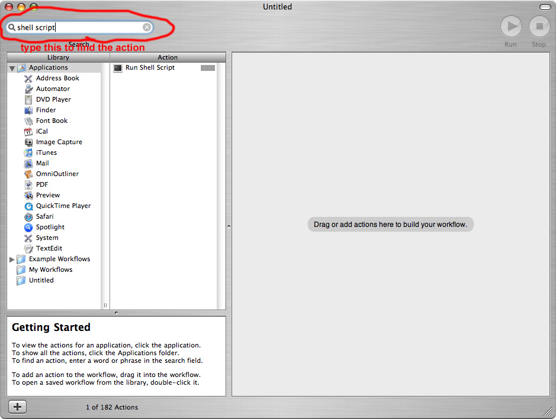
Task: Select the OmniOutliner icon
Action: pyautogui.click(x=28, y=174)
